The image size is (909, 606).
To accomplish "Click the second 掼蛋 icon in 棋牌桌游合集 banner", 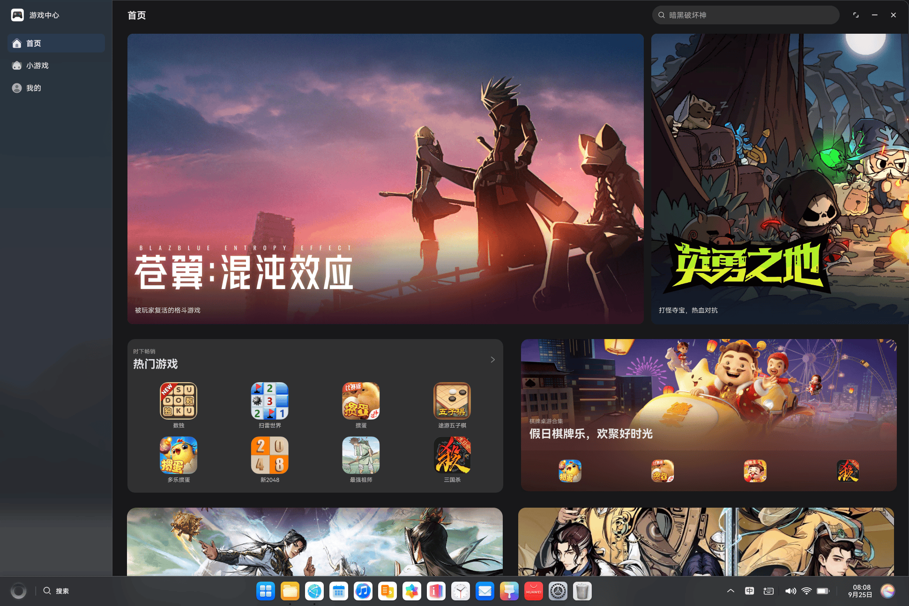I will (663, 471).
